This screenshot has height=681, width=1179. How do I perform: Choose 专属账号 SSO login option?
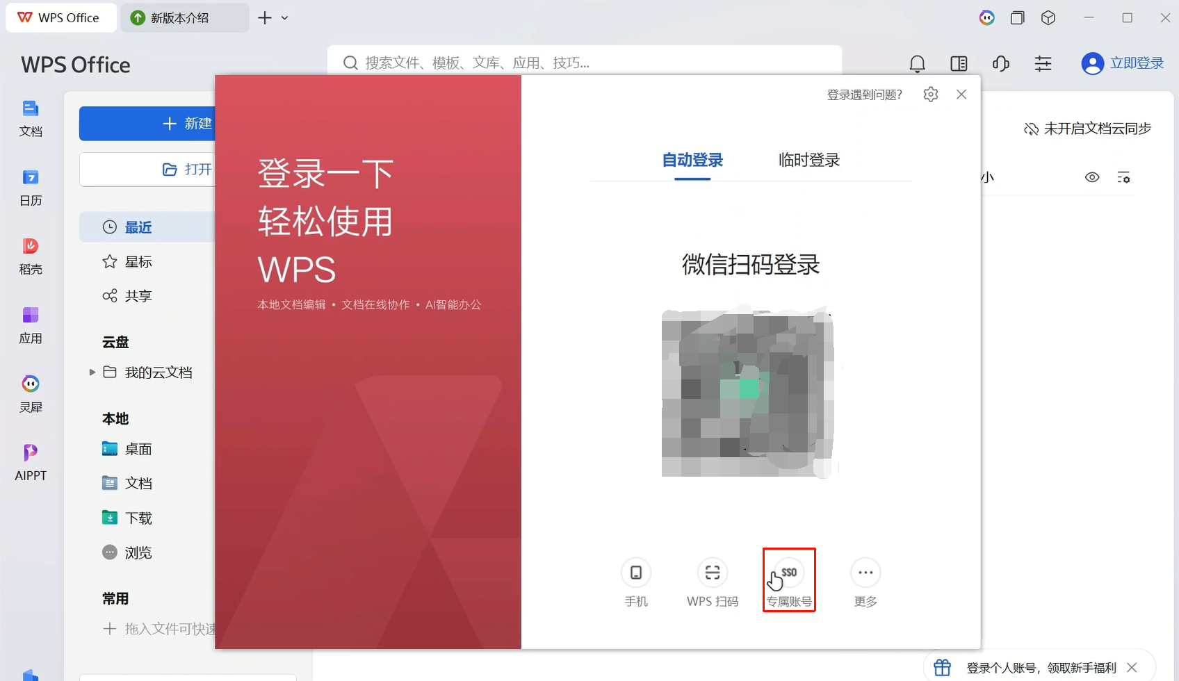tap(789, 583)
